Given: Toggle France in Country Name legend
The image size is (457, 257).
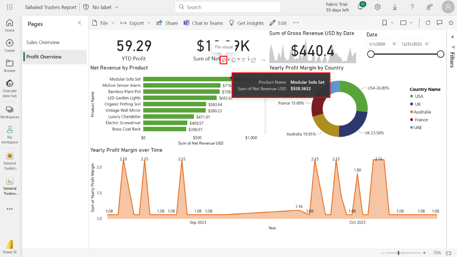Looking at the screenshot, I should tap(421, 120).
